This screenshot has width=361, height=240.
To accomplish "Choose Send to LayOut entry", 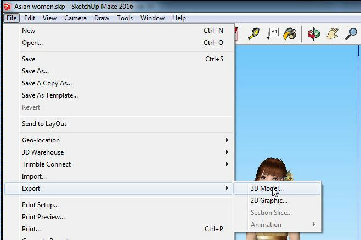I will tap(119, 124).
